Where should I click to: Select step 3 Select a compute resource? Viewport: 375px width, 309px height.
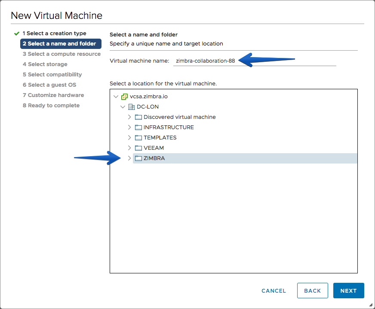coord(61,54)
